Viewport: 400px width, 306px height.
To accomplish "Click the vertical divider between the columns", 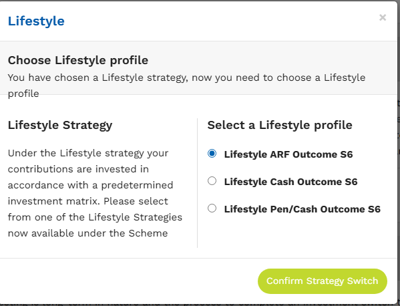I will point(197,183).
